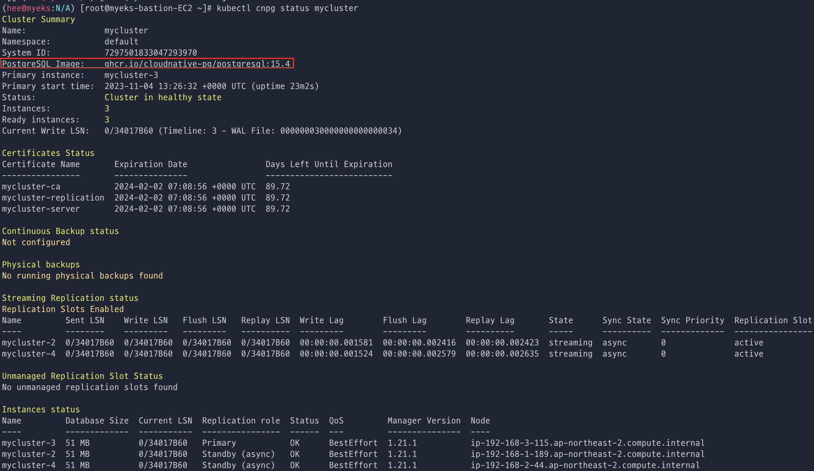The image size is (814, 471).
Task: Click the Primary replication role value
Action: tap(219, 443)
